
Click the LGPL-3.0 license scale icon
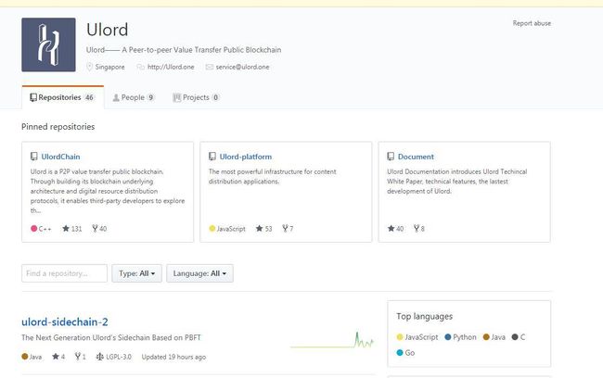click(x=99, y=357)
